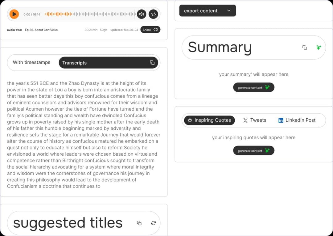The height and width of the screenshot is (236, 333).
Task: Switch to the Tweets tab
Action: [255, 120]
